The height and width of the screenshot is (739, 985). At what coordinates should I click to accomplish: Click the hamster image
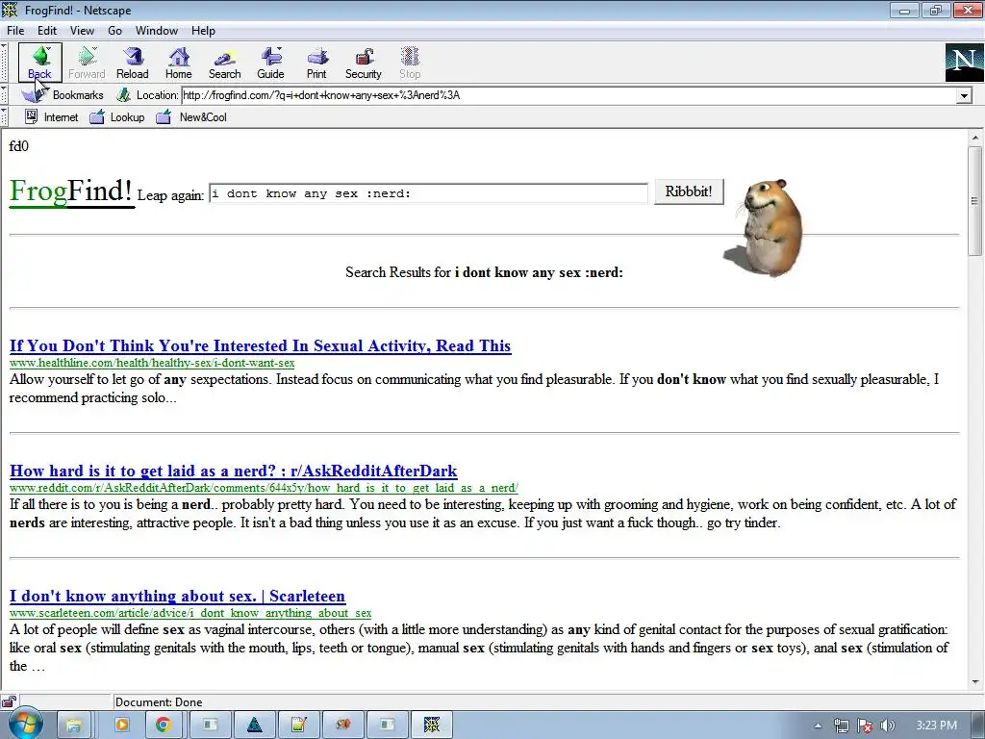[765, 227]
